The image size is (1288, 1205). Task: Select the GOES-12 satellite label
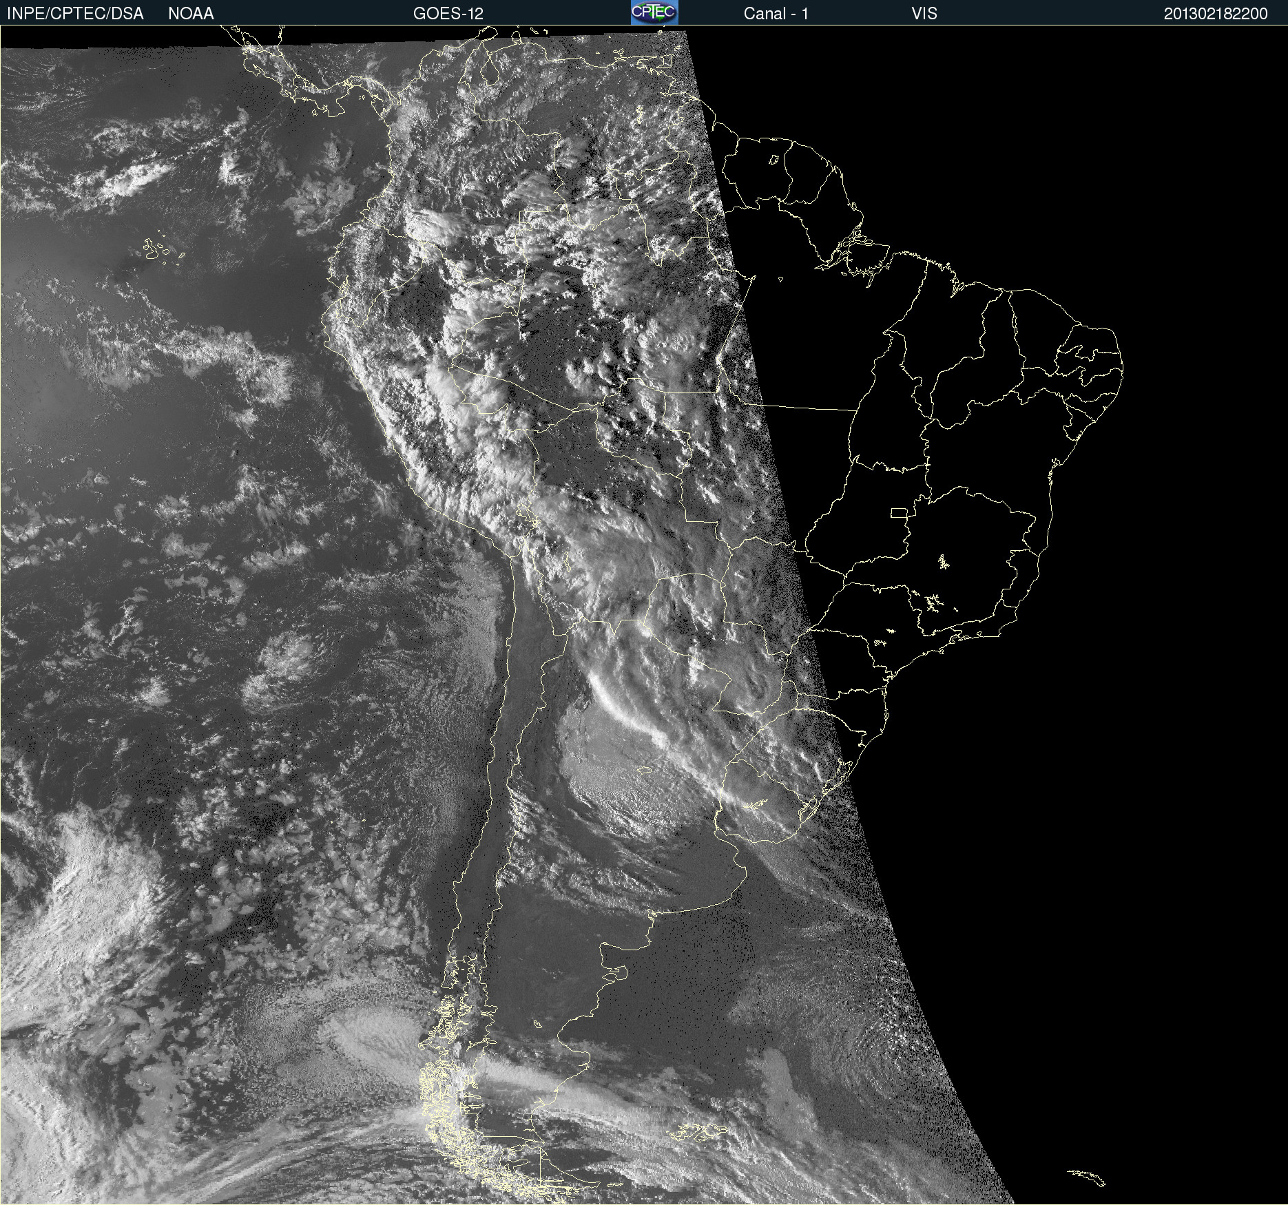(448, 14)
